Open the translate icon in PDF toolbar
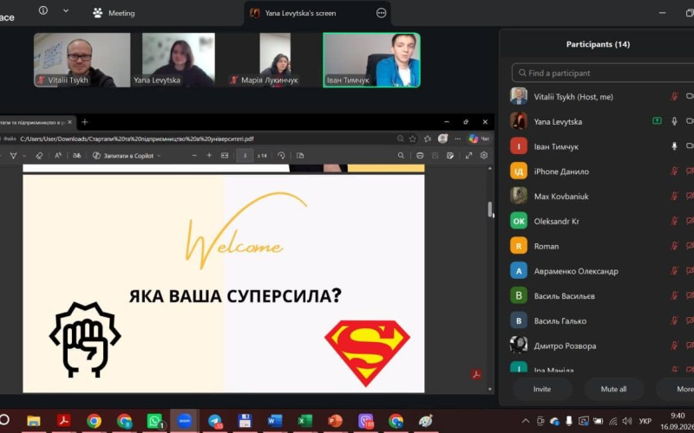 point(76,156)
